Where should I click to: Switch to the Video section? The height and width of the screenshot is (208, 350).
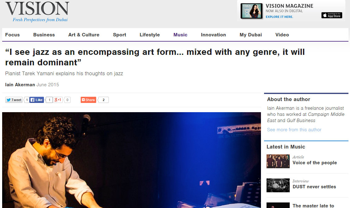(282, 35)
